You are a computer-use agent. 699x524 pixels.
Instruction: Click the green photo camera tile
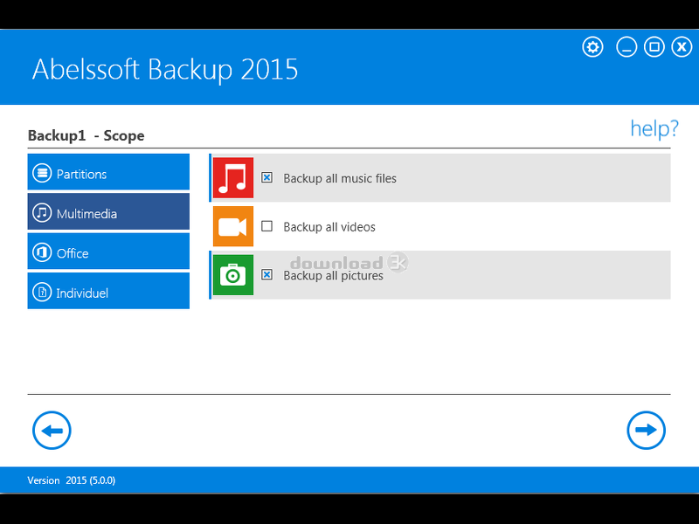pos(233,275)
